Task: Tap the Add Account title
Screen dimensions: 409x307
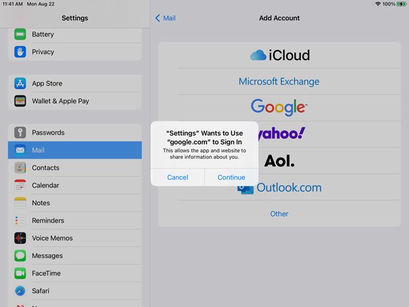Action: pyautogui.click(x=279, y=18)
